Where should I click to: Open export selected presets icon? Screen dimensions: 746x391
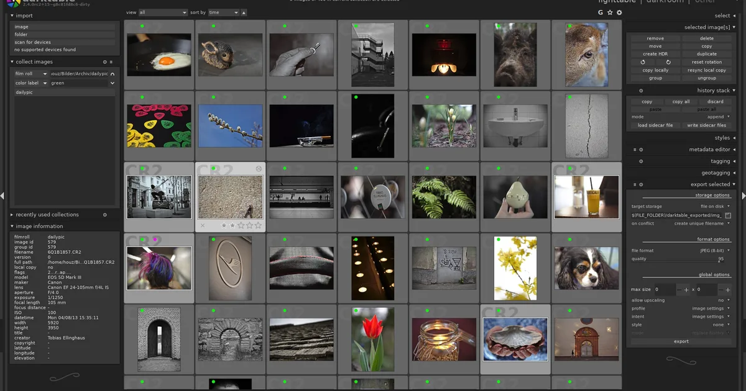(x=635, y=184)
